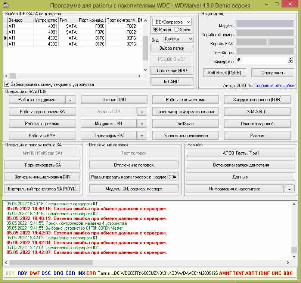Open the Сообщить об ошибке link
The image size is (301, 283).
[274, 85]
